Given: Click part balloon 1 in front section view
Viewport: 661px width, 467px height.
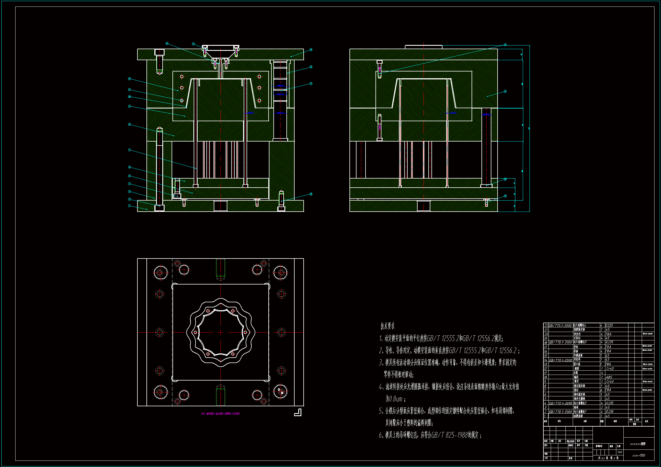Looking at the screenshot, I should tap(129, 206).
